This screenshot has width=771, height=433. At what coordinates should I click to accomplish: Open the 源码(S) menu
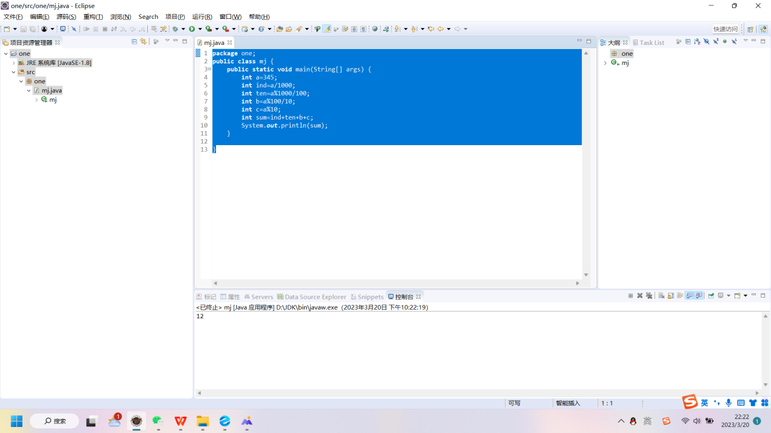click(x=66, y=16)
